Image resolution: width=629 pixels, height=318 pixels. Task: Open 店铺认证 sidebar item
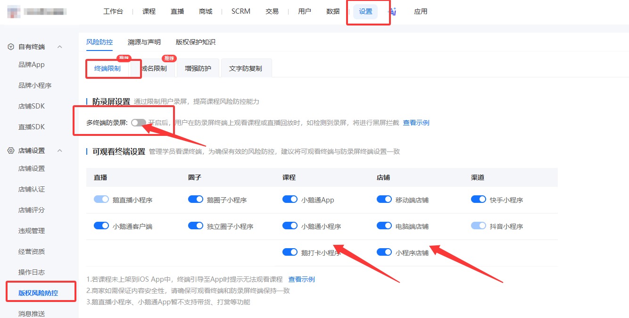coord(32,189)
